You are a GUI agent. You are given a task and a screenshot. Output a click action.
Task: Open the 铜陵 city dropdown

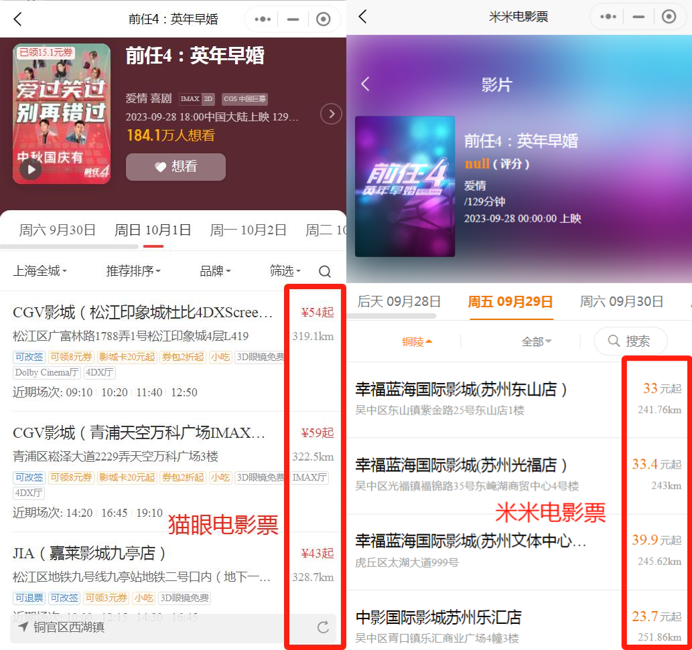click(x=417, y=341)
